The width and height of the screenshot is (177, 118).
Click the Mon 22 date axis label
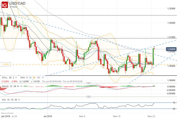(x=151, y=116)
